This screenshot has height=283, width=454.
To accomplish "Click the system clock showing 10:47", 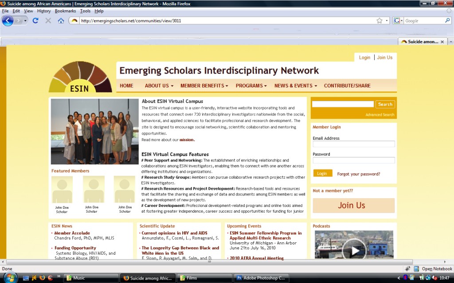I will (444, 278).
